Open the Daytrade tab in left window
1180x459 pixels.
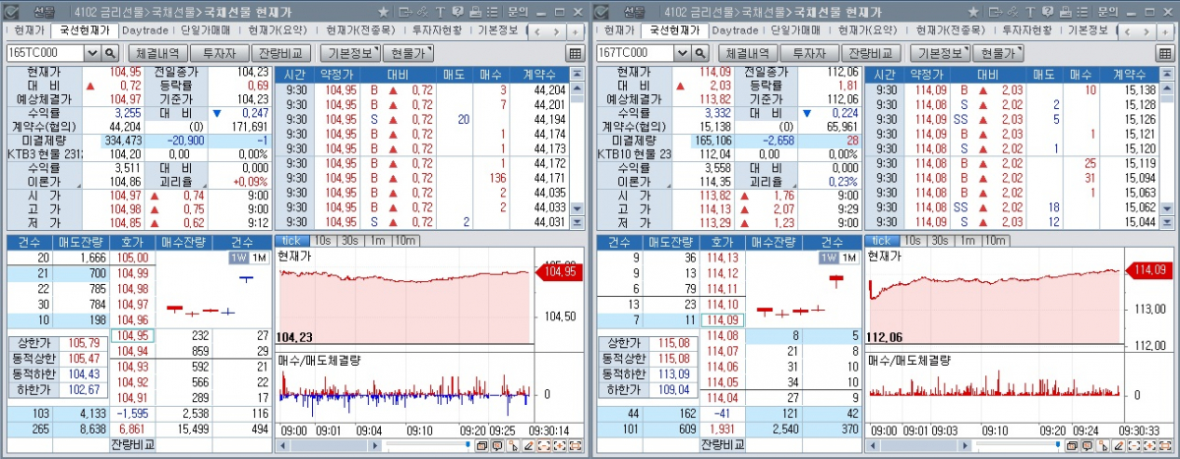[145, 30]
